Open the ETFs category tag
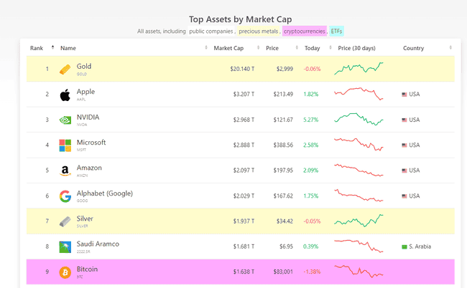The image size is (467, 288). [x=336, y=32]
